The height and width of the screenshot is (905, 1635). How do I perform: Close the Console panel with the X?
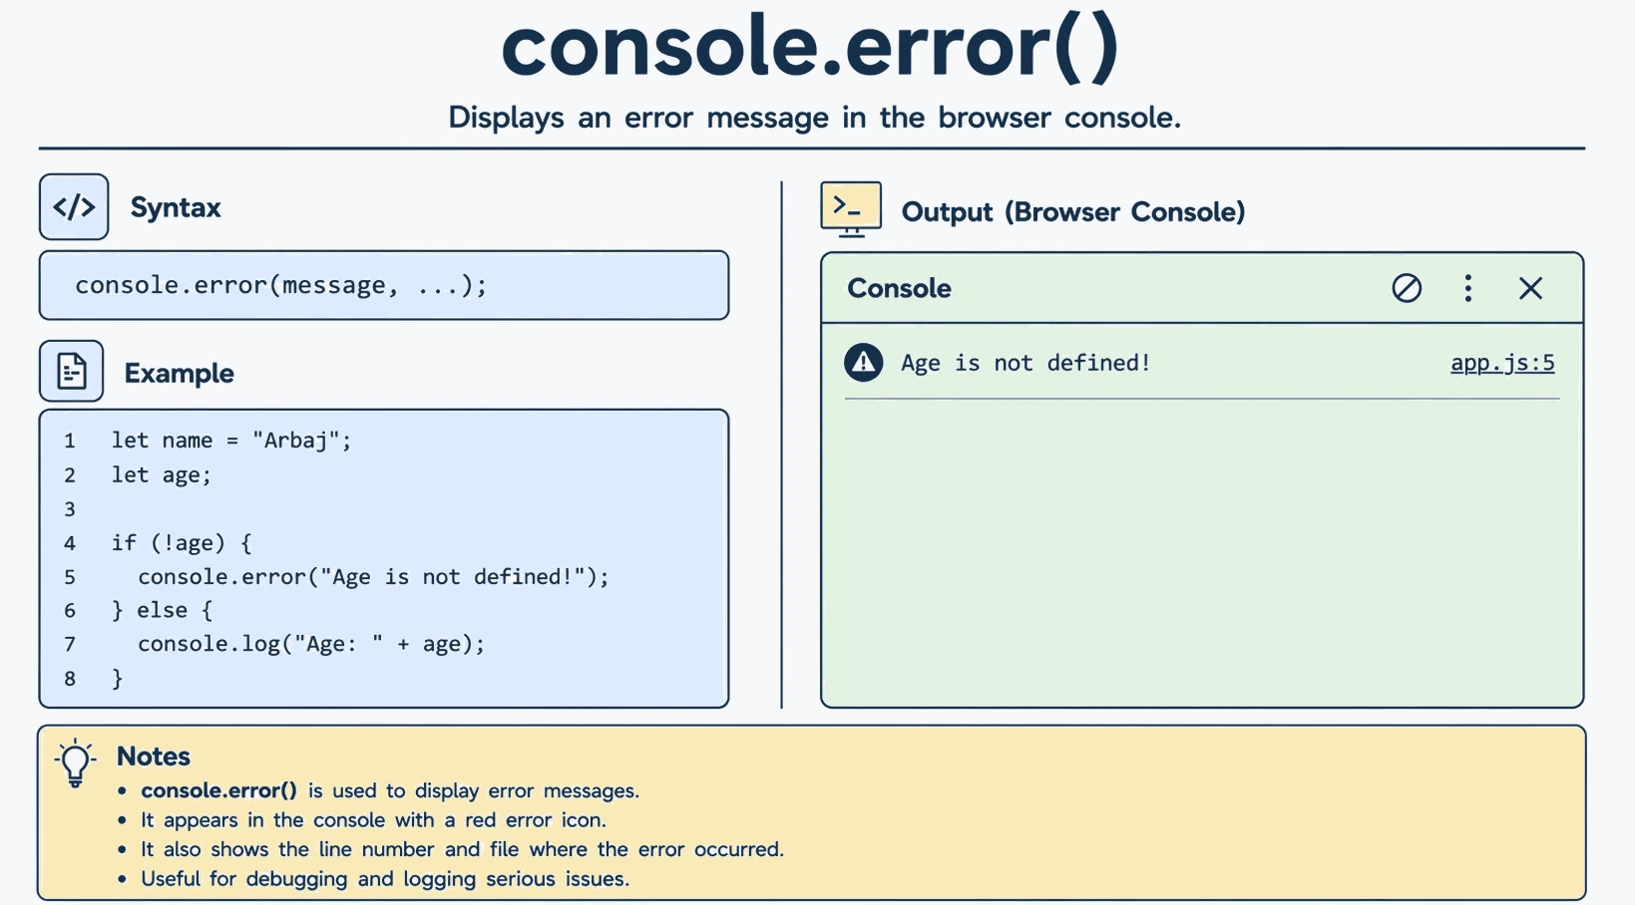[x=1530, y=288]
